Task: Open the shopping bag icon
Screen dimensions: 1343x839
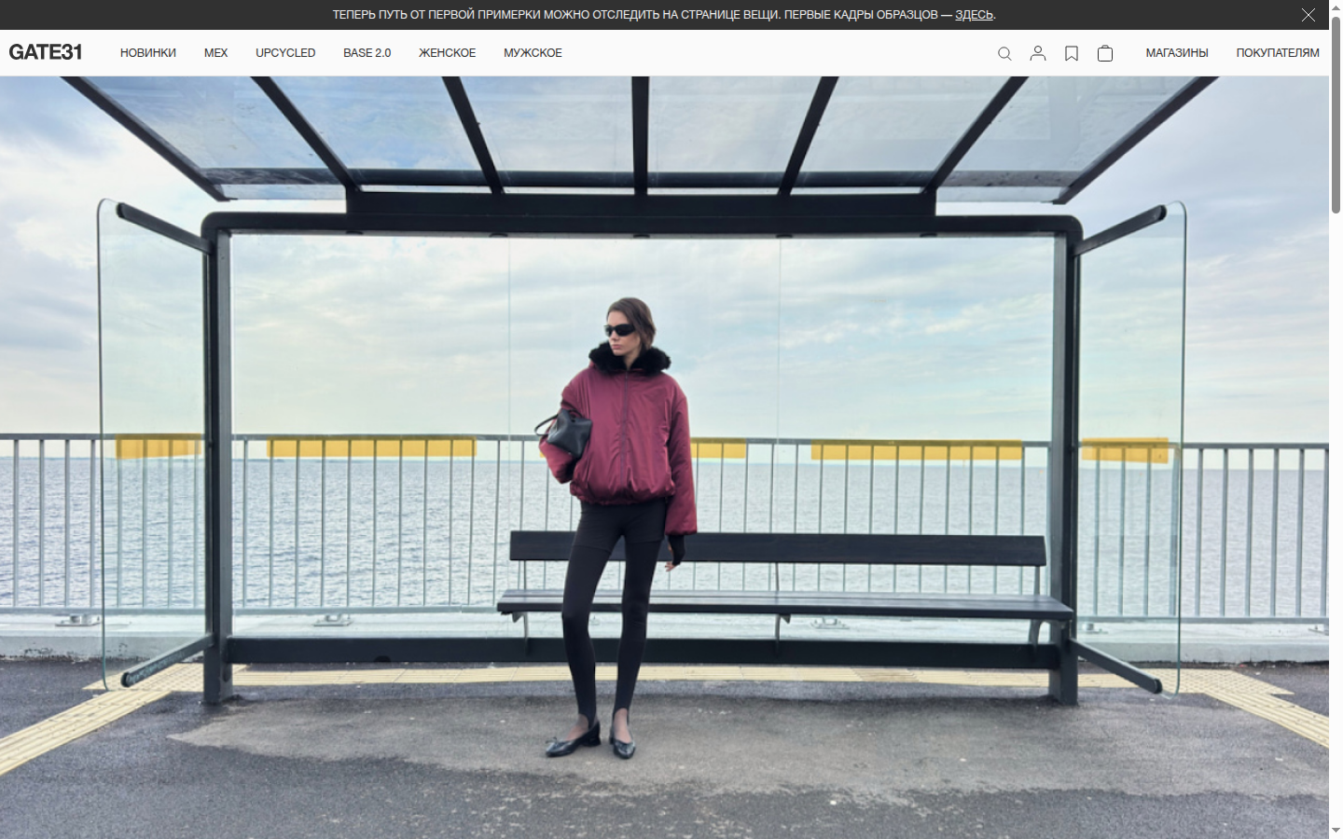Action: click(1105, 53)
